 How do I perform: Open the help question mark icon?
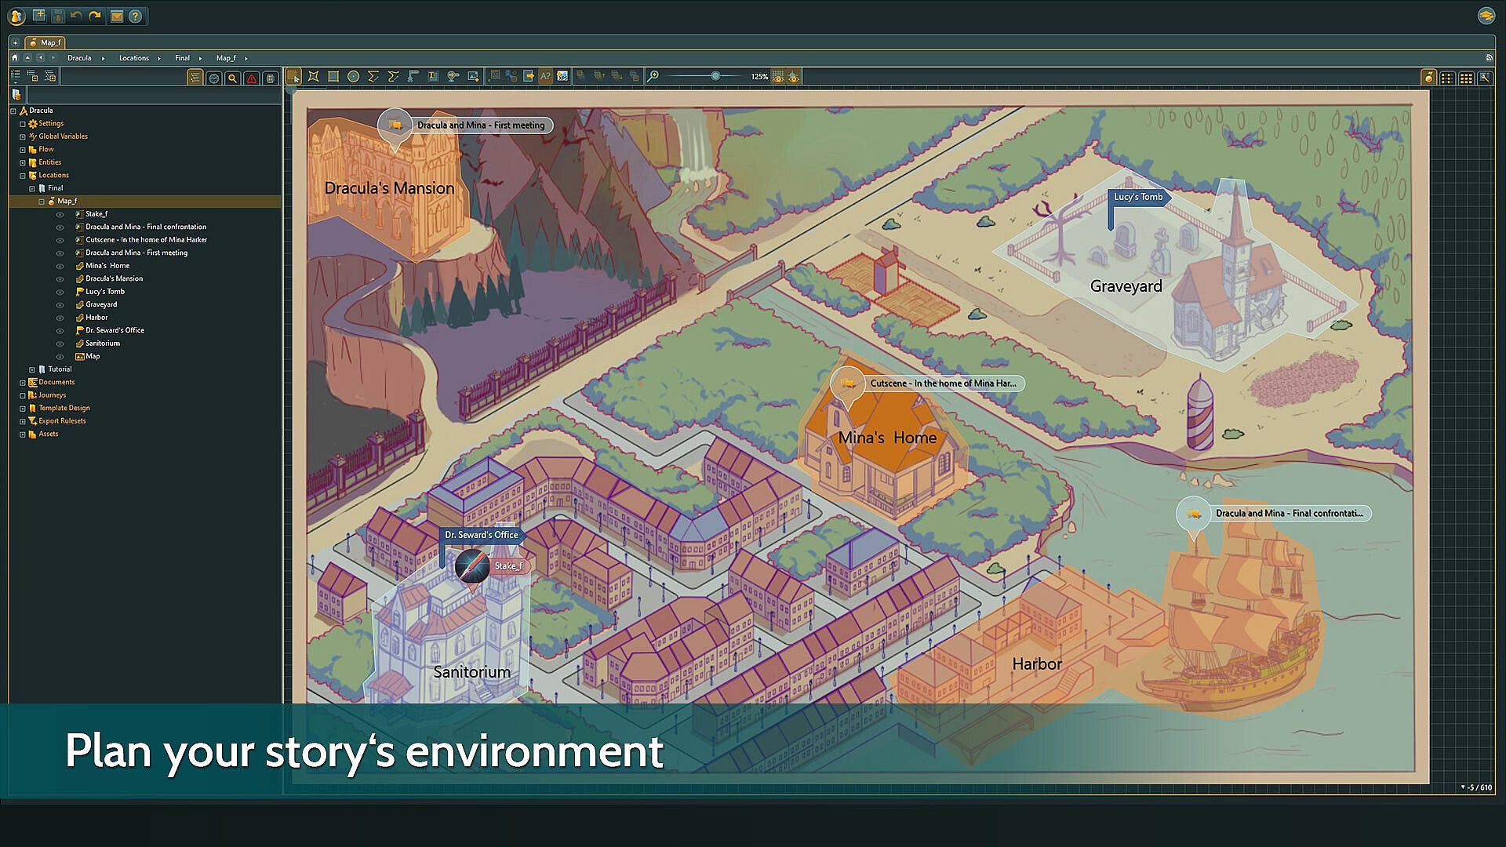click(136, 16)
